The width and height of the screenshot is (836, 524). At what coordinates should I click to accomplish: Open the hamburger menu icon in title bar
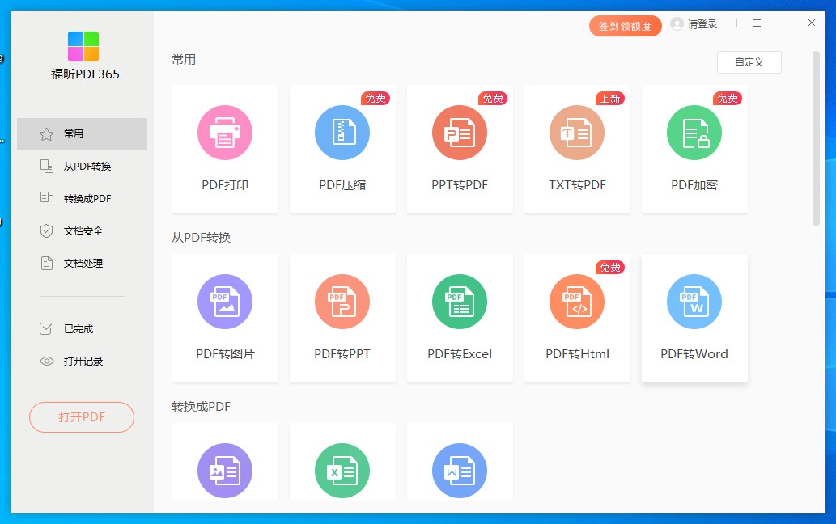[757, 23]
